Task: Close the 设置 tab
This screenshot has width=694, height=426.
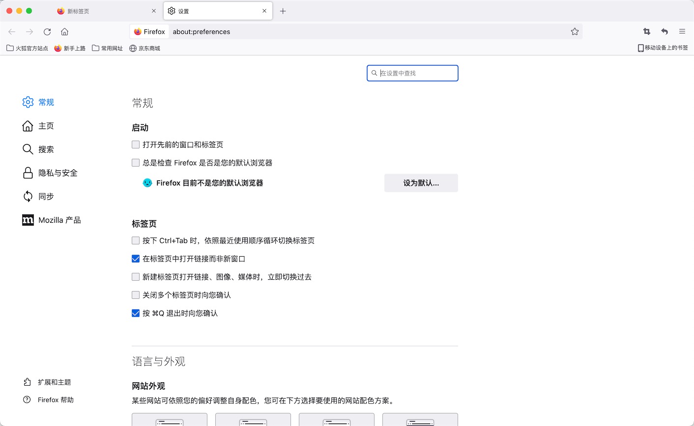Action: (x=264, y=11)
